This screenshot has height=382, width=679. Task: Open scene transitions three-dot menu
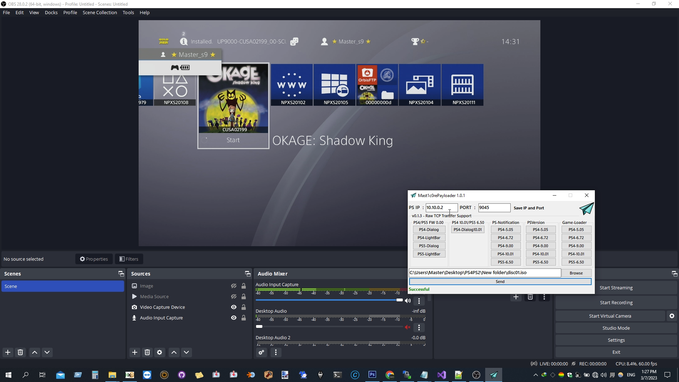(x=544, y=297)
